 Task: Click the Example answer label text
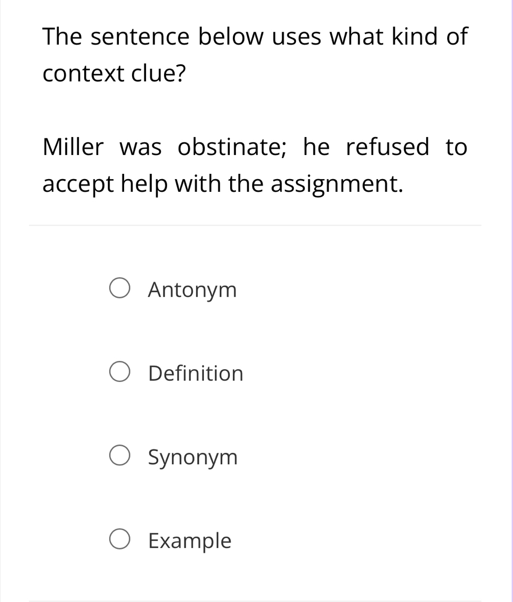[x=190, y=541]
